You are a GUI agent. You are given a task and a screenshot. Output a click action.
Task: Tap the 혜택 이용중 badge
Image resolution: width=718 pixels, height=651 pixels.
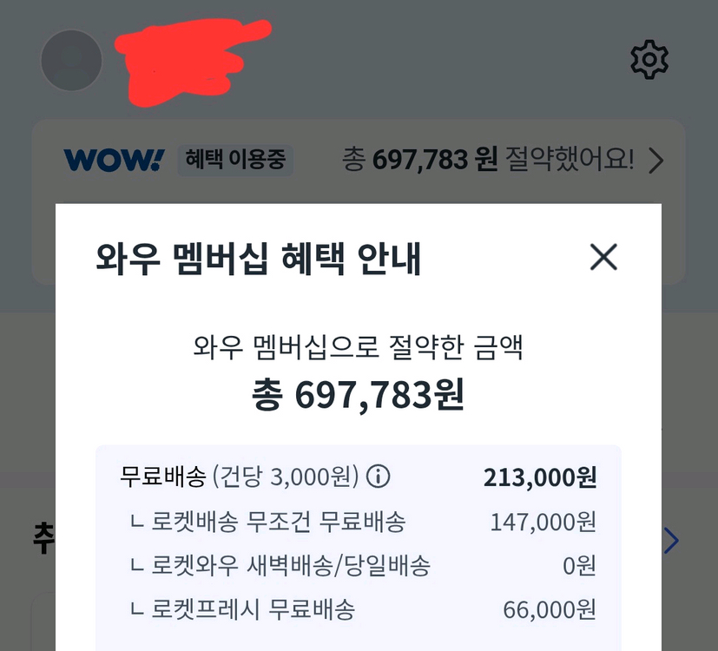pyautogui.click(x=235, y=161)
